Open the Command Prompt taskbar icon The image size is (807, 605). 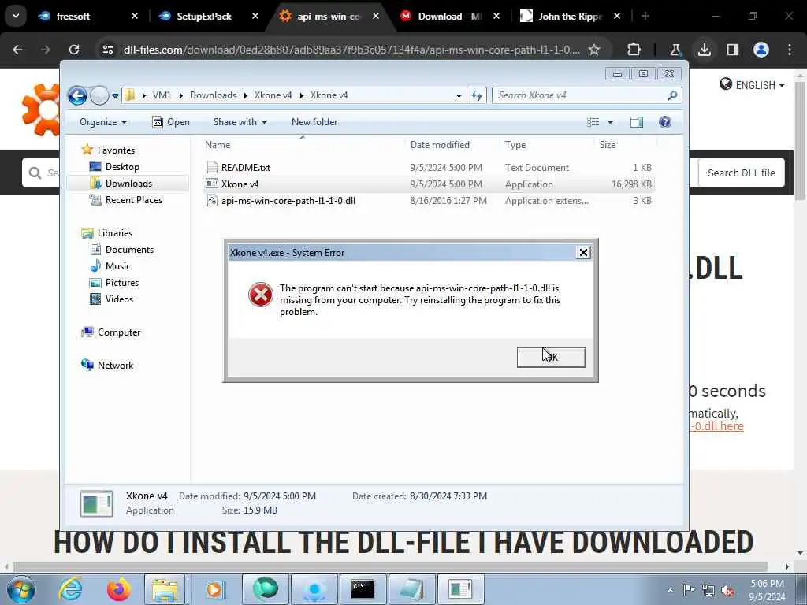[x=363, y=589]
